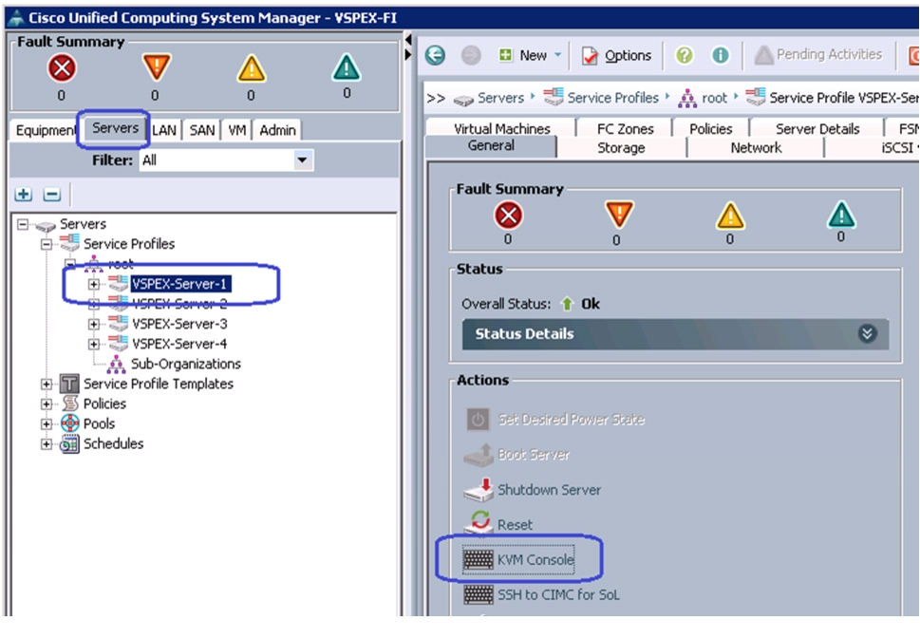Click the Shutdown Server icon
This screenshot has height=639, width=920.
(479, 489)
